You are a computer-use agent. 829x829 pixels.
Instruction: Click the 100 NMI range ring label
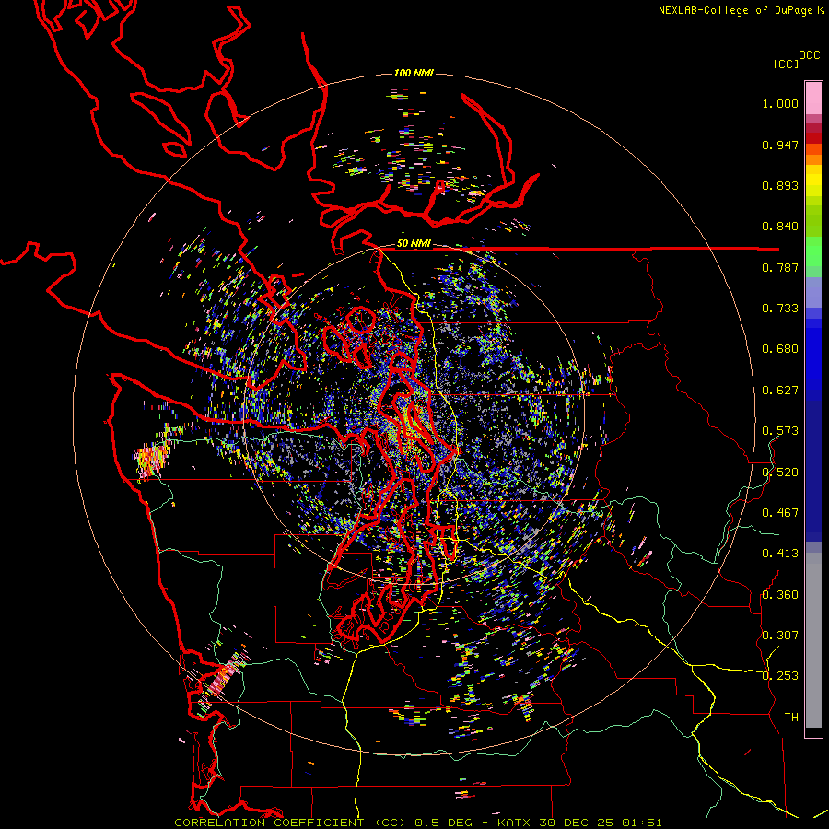[414, 73]
